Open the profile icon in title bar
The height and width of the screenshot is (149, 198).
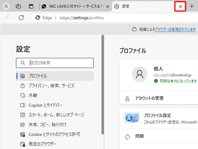click(6, 6)
